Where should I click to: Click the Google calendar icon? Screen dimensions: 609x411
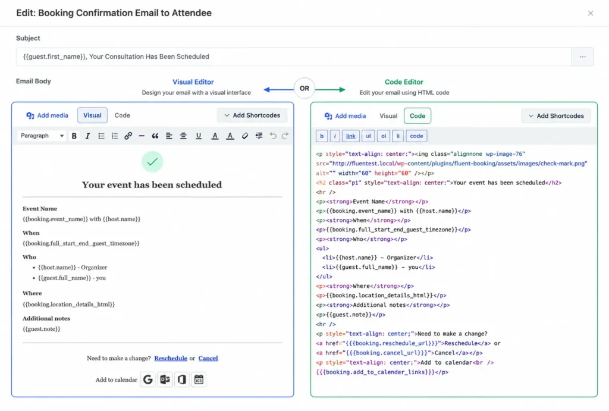click(148, 379)
